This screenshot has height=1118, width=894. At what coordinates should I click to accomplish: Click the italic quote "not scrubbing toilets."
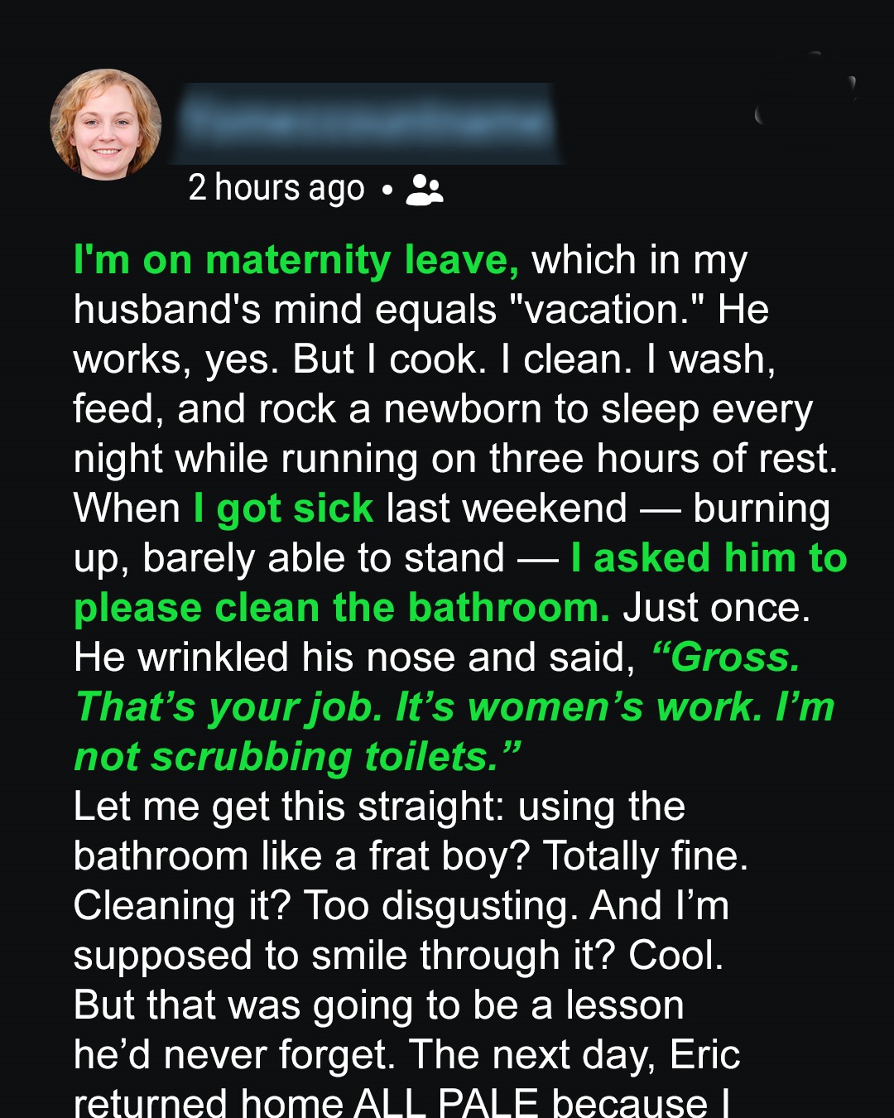(x=298, y=758)
